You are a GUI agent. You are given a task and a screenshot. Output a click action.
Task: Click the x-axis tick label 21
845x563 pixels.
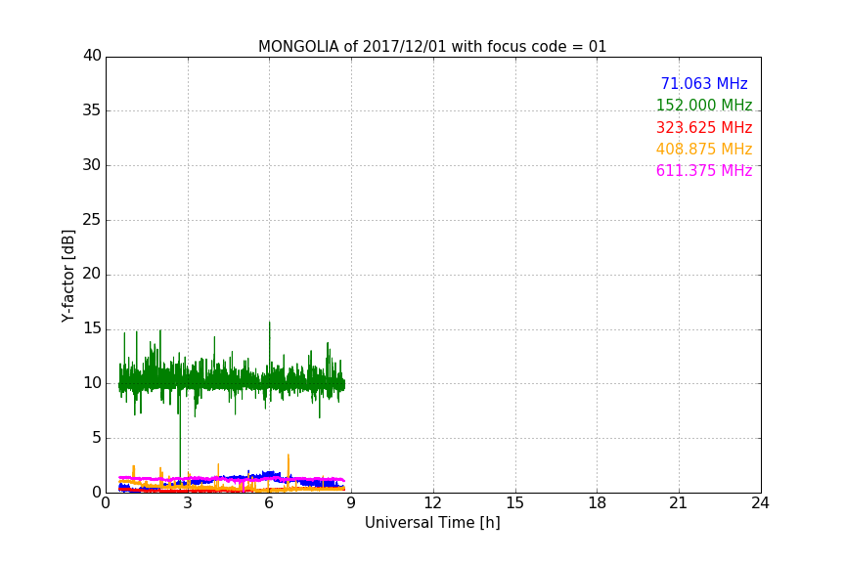pyautogui.click(x=679, y=503)
